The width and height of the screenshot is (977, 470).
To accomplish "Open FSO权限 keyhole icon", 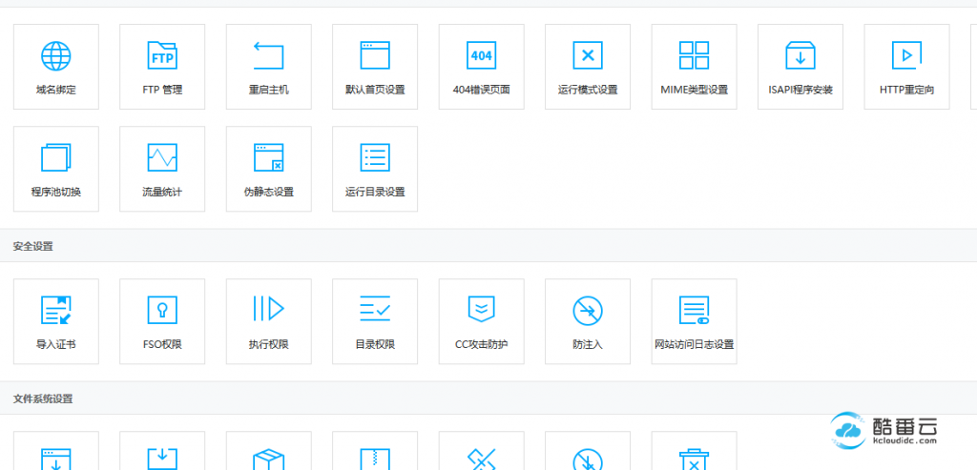I will (x=162, y=310).
